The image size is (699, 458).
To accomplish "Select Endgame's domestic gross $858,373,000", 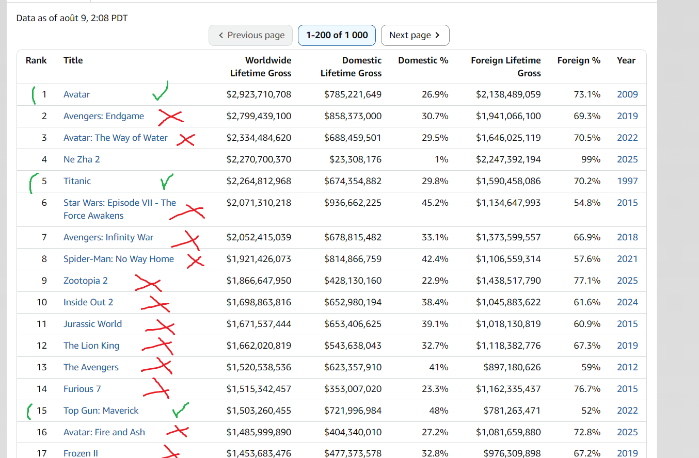I will (353, 116).
